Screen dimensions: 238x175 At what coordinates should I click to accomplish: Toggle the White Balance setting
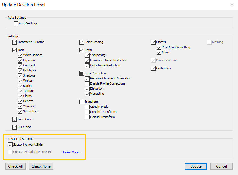click(x=20, y=55)
